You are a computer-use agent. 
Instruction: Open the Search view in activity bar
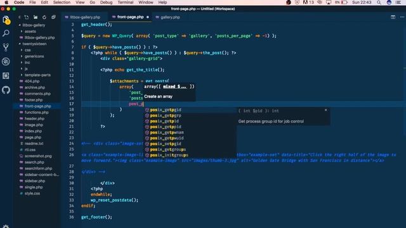[x=6, y=33]
